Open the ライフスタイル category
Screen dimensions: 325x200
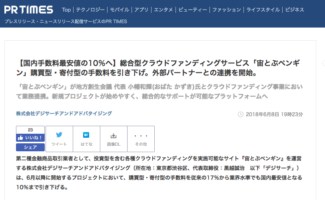(x=263, y=10)
